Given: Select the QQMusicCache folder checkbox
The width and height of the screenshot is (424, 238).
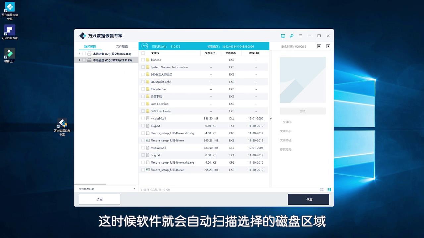Looking at the screenshot, I should tap(143, 82).
